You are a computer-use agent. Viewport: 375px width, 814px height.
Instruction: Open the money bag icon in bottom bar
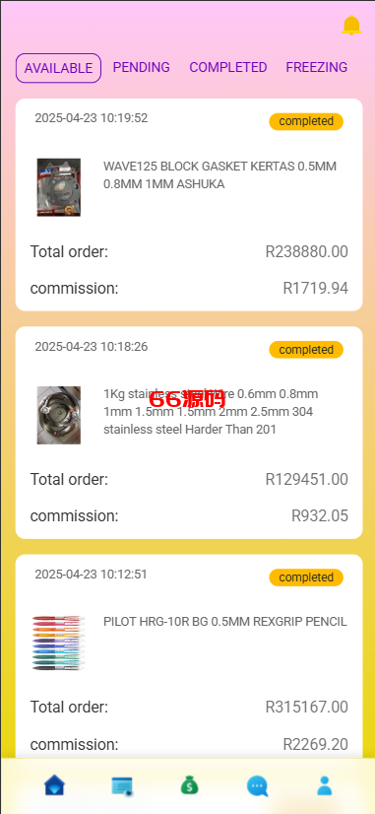pos(189,785)
